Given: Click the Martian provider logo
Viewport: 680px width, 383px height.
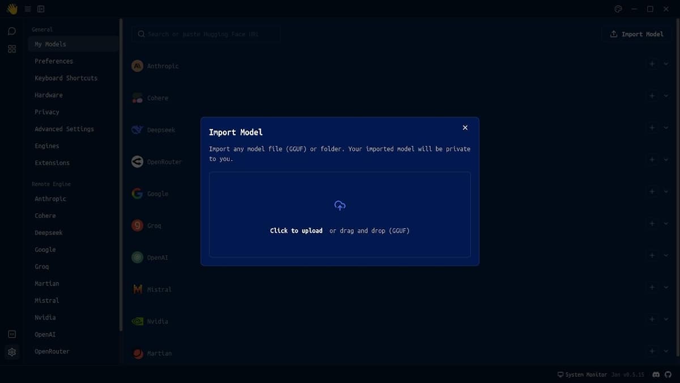Looking at the screenshot, I should (137, 353).
